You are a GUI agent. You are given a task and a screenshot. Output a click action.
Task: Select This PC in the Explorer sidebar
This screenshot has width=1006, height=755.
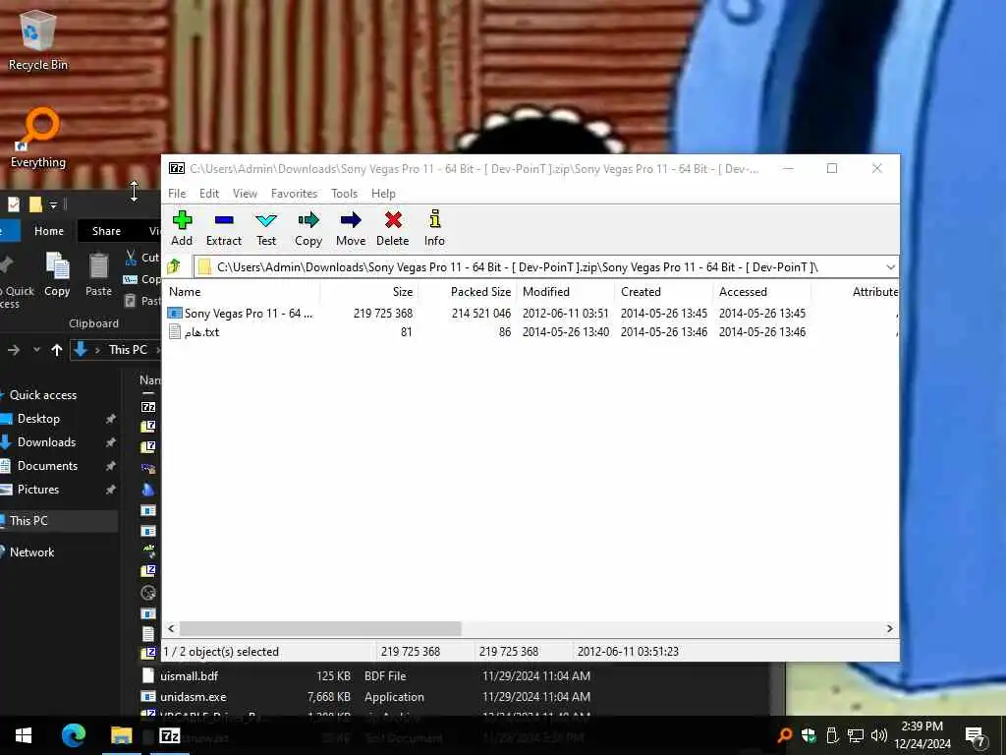click(x=28, y=521)
